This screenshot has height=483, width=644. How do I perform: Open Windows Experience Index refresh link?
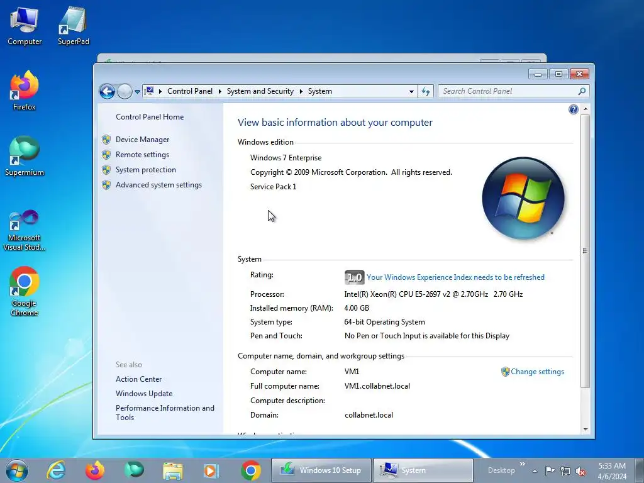(x=455, y=277)
